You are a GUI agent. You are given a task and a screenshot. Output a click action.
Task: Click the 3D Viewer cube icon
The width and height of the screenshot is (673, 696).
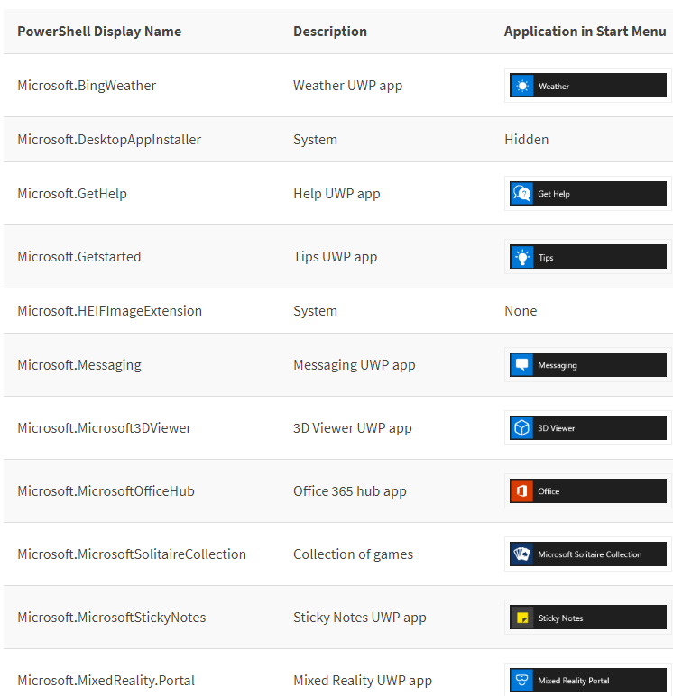pos(522,428)
